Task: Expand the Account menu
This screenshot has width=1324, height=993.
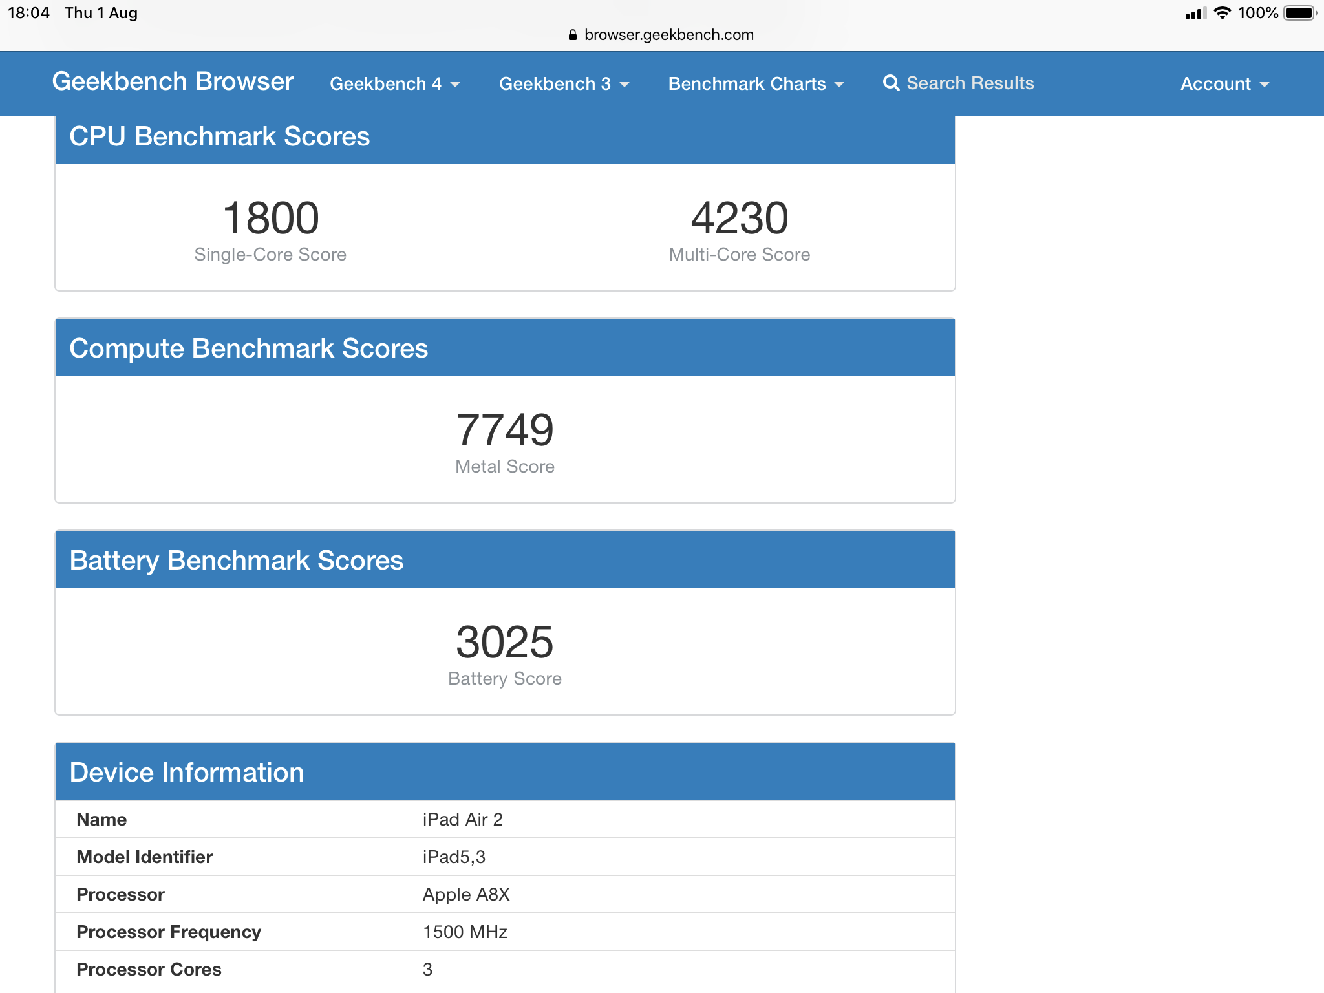Action: tap(1225, 84)
